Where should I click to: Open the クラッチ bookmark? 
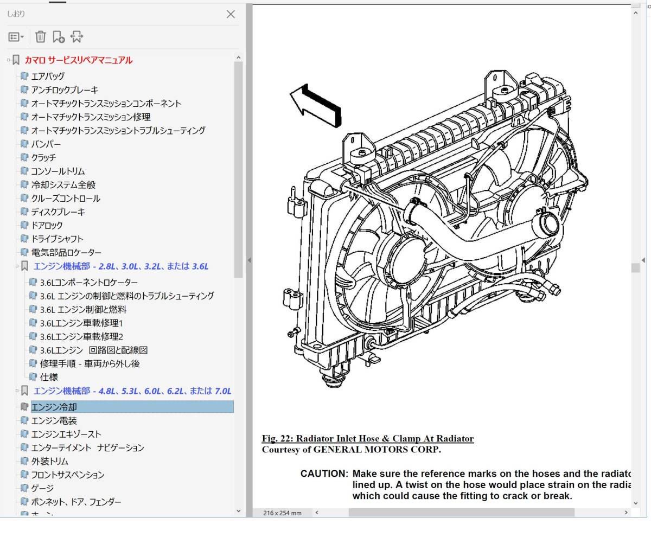point(43,158)
